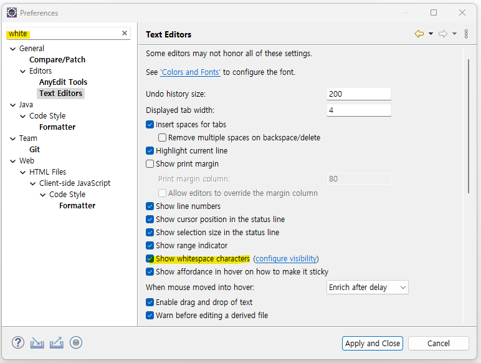Maximize the Preferences window
481x363 pixels.
pyautogui.click(x=434, y=12)
